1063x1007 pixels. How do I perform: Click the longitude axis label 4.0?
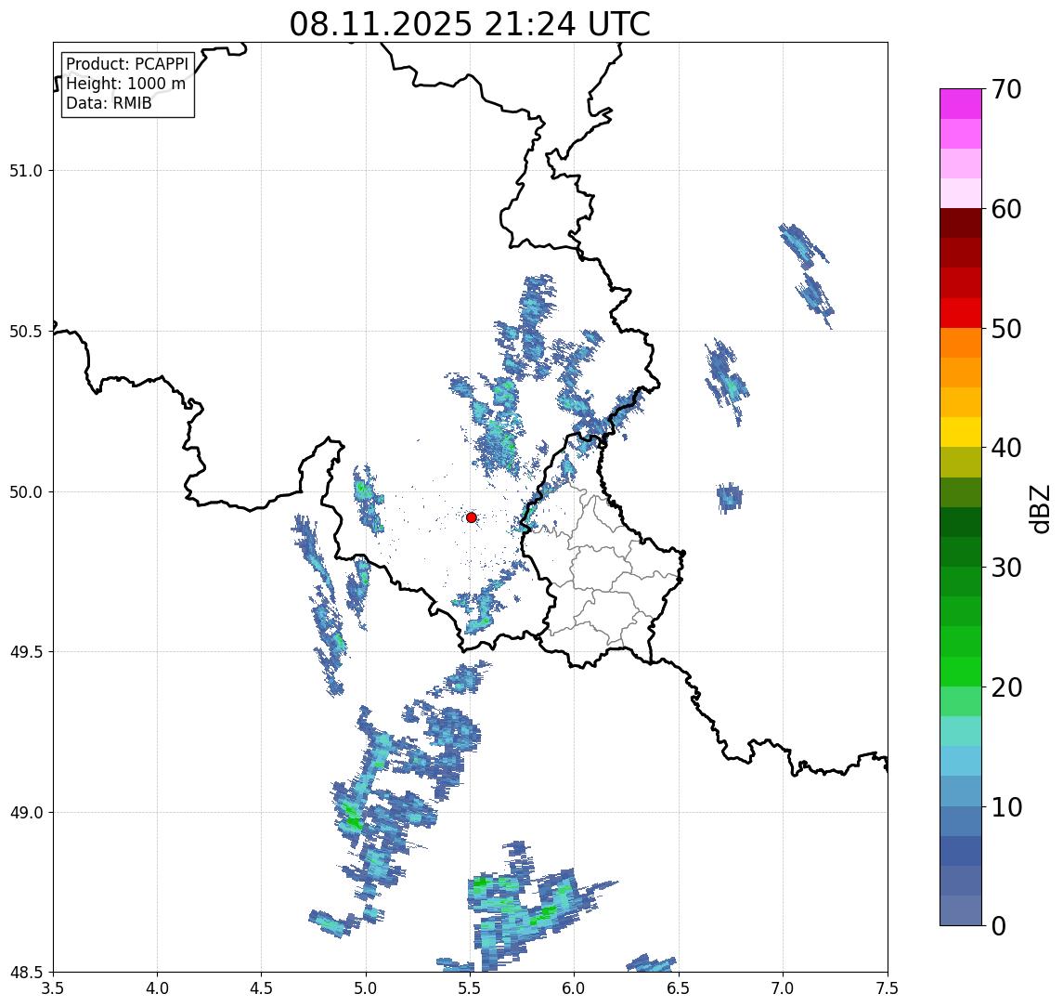(x=157, y=988)
